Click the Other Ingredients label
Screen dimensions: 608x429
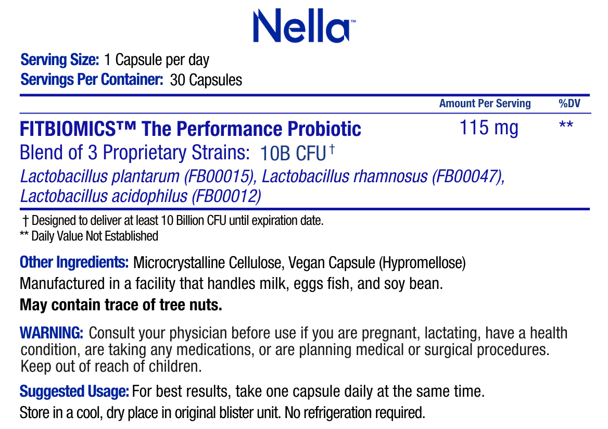tap(74, 262)
